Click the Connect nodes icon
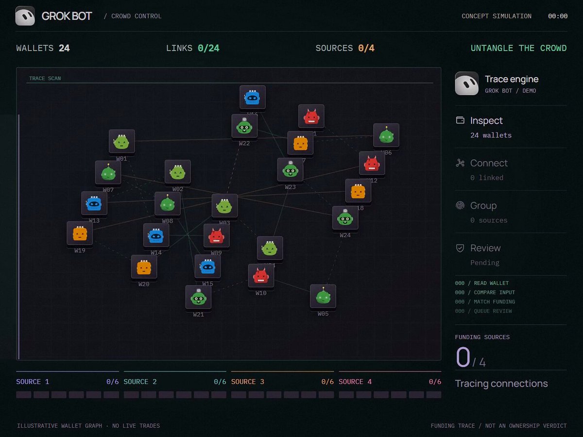Screen dimensions: 583x437 460,163
